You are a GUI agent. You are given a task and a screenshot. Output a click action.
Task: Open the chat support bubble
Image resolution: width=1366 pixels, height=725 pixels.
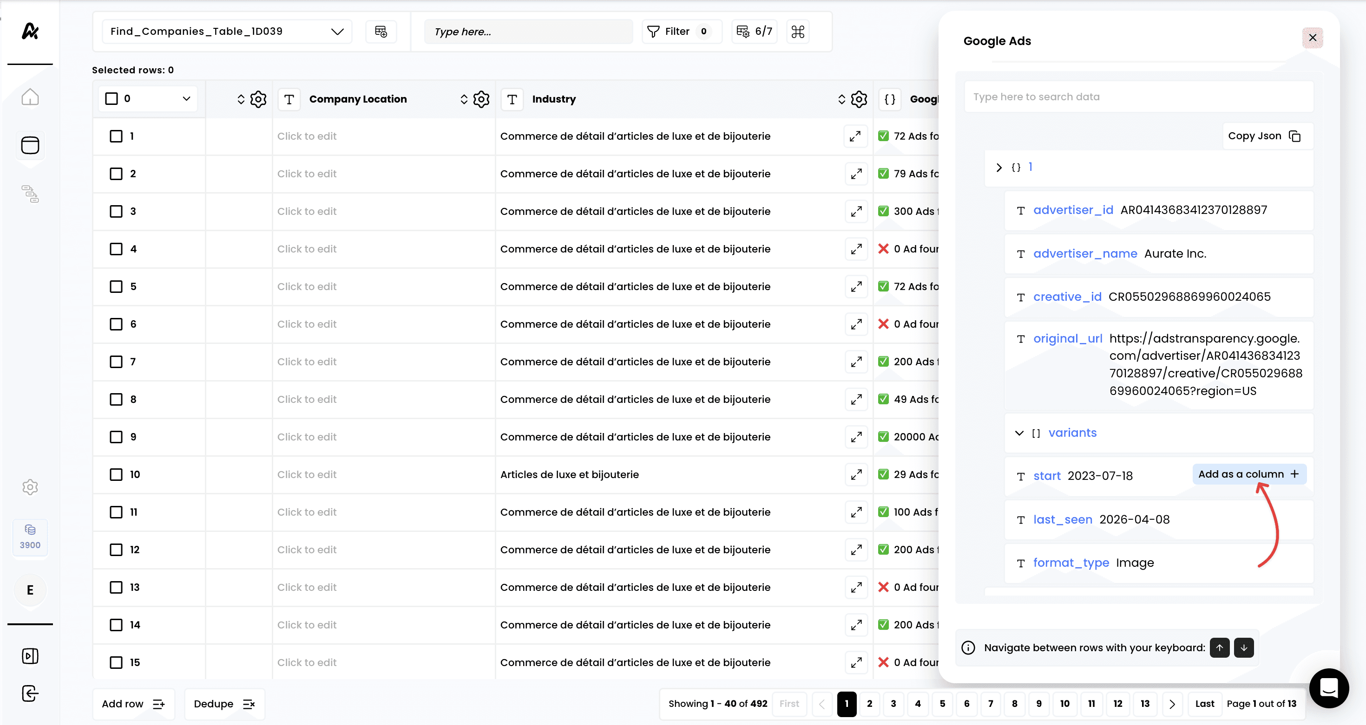point(1328,688)
